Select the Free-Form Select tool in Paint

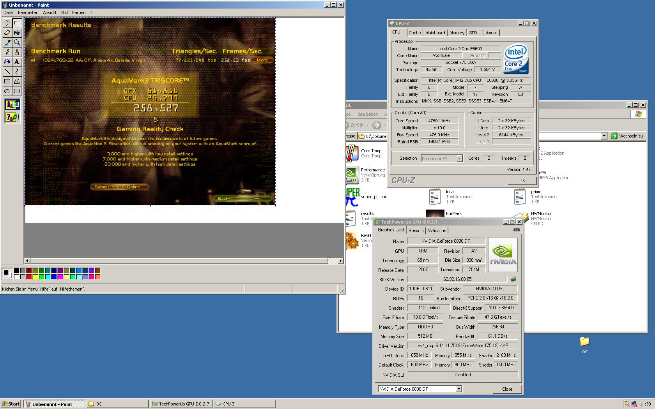(x=7, y=23)
